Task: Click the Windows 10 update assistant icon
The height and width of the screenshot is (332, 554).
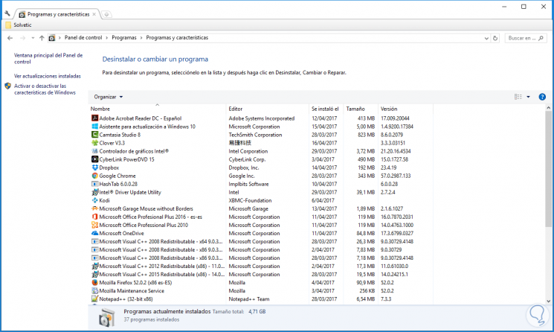Action: pyautogui.click(x=94, y=127)
